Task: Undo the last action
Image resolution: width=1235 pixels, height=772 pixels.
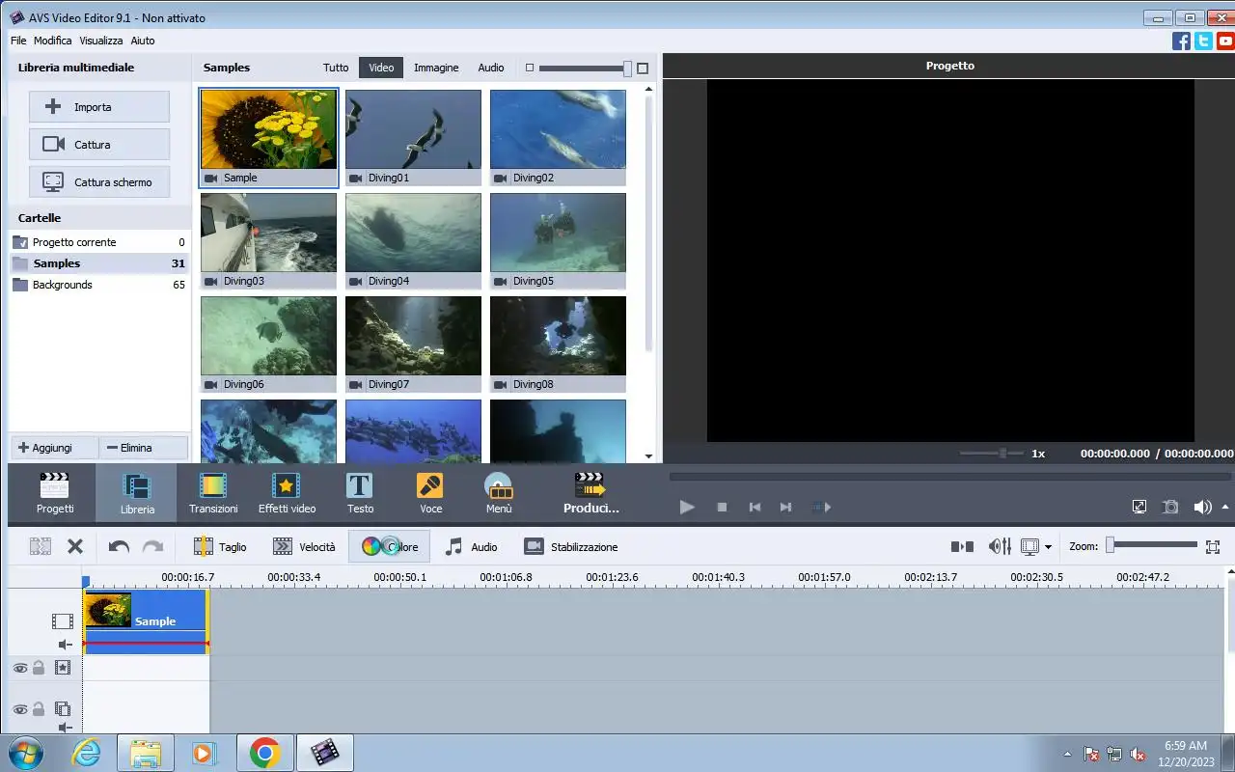Action: coord(119,546)
